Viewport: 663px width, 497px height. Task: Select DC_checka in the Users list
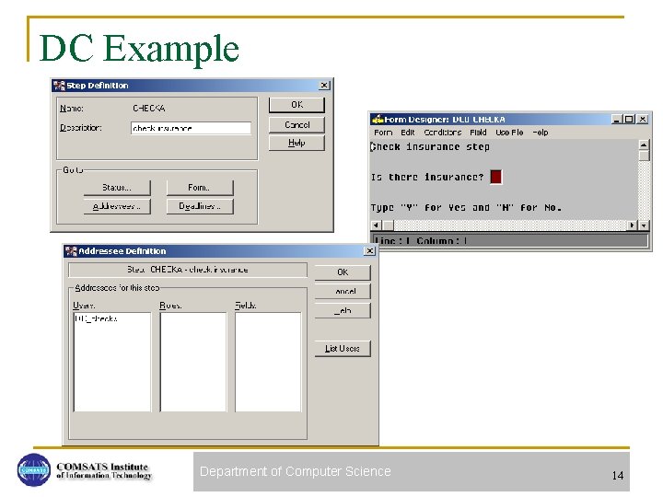[x=96, y=318]
